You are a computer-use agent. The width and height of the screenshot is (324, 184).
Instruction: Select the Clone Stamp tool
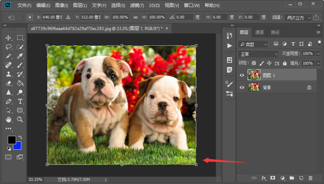point(8,74)
